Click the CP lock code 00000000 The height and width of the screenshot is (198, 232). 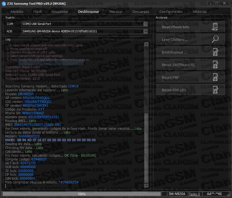(26, 174)
